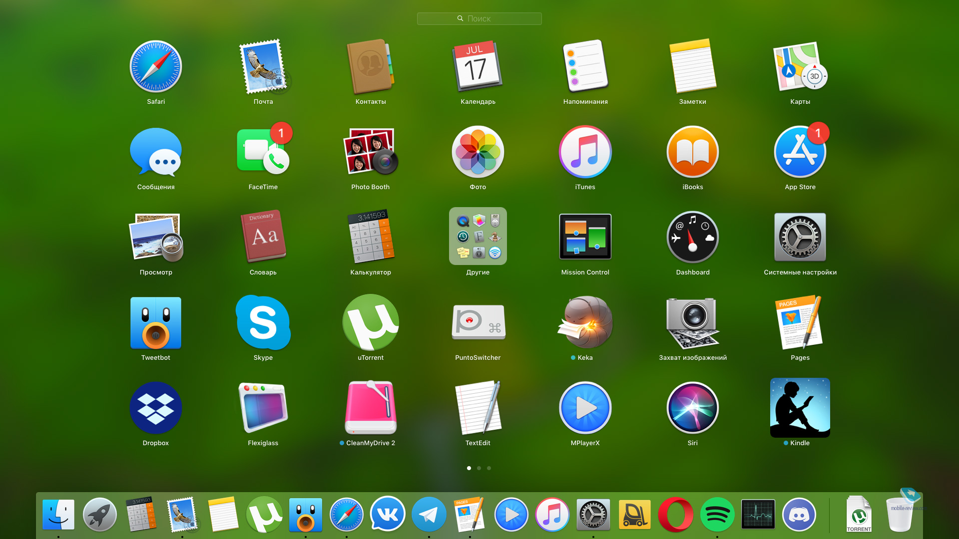The width and height of the screenshot is (959, 539).
Task: Open System Preferences gear in Dock
Action: pos(593,515)
